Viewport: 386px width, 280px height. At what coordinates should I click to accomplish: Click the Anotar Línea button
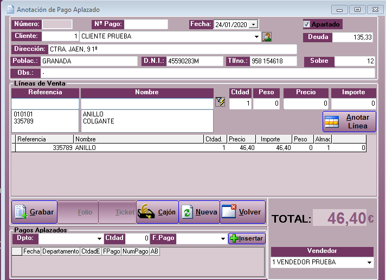349,121
